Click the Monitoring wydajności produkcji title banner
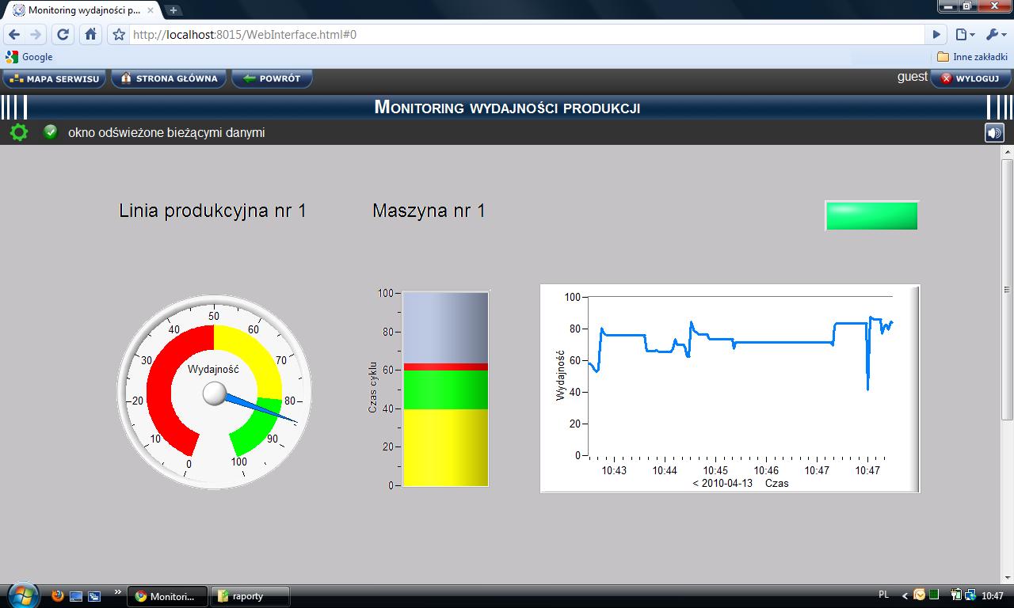 (x=507, y=107)
